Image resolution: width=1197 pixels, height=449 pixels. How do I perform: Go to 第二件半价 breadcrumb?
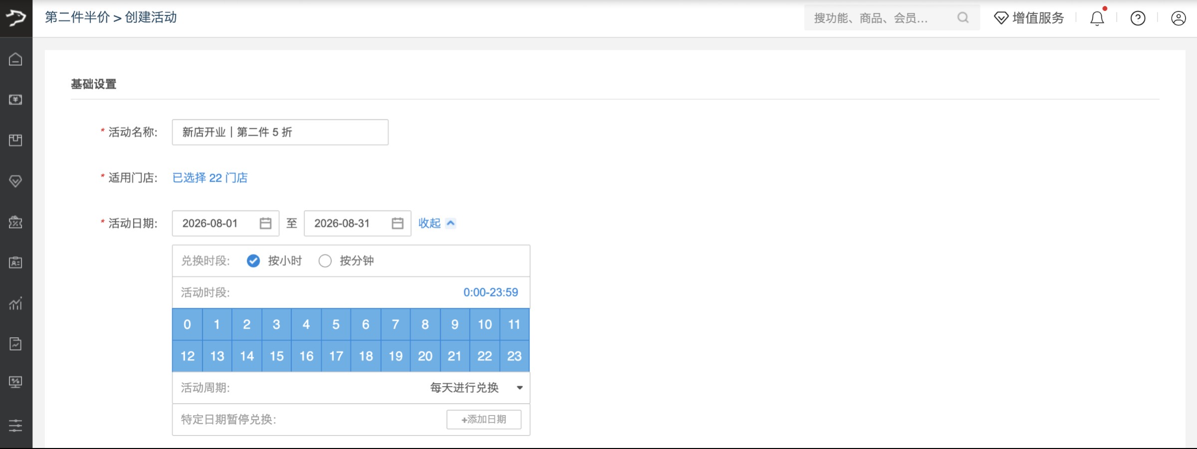[77, 17]
